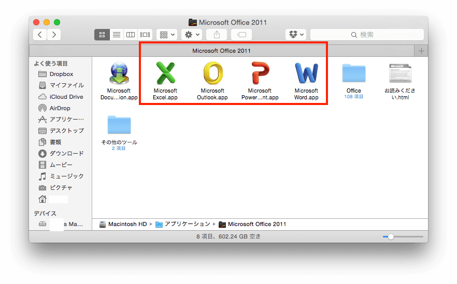457x284 pixels.
Task: Click the window title folder icon
Action: (193, 22)
